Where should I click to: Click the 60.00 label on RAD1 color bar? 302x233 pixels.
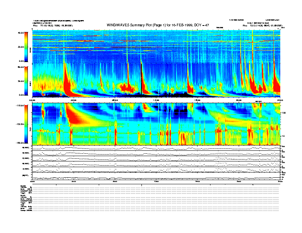click(x=21, y=67)
